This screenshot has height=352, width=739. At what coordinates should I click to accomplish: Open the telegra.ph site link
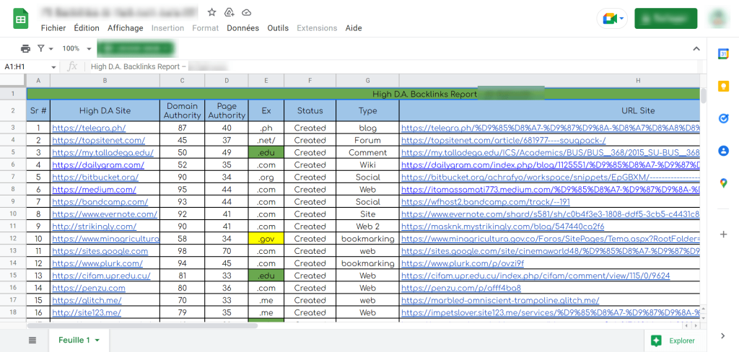(x=89, y=128)
